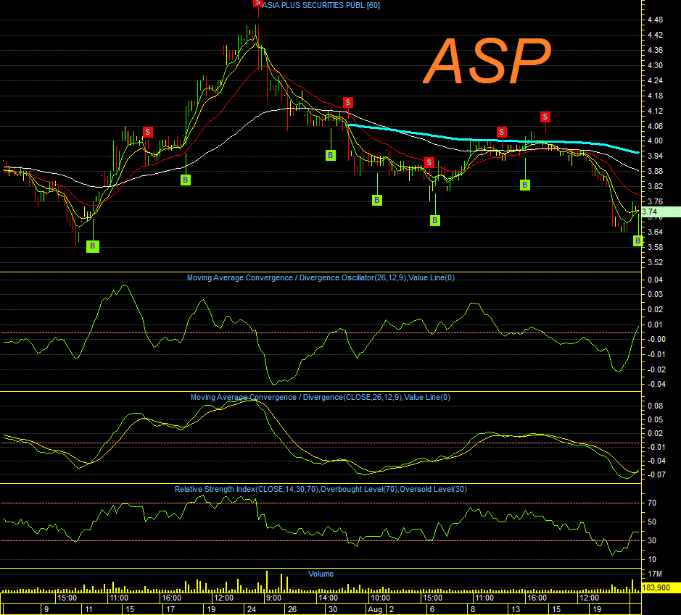The image size is (681, 615).
Task: Click the 9:00 time axis label
Action: (273, 598)
